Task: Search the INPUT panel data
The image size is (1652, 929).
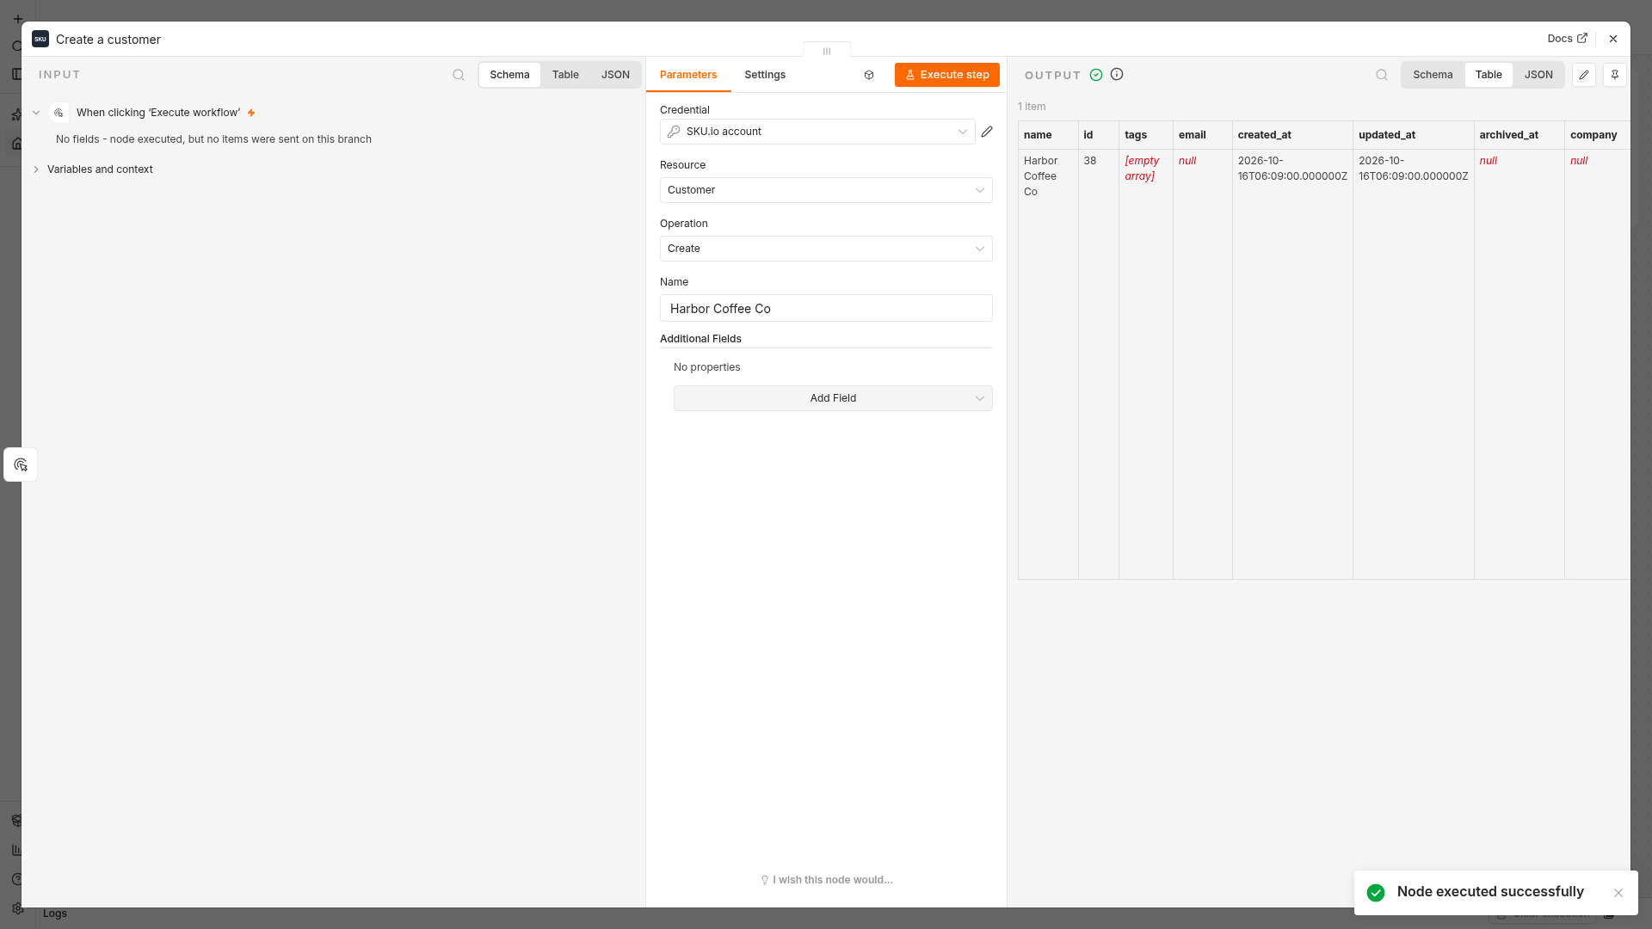Action: tap(459, 75)
